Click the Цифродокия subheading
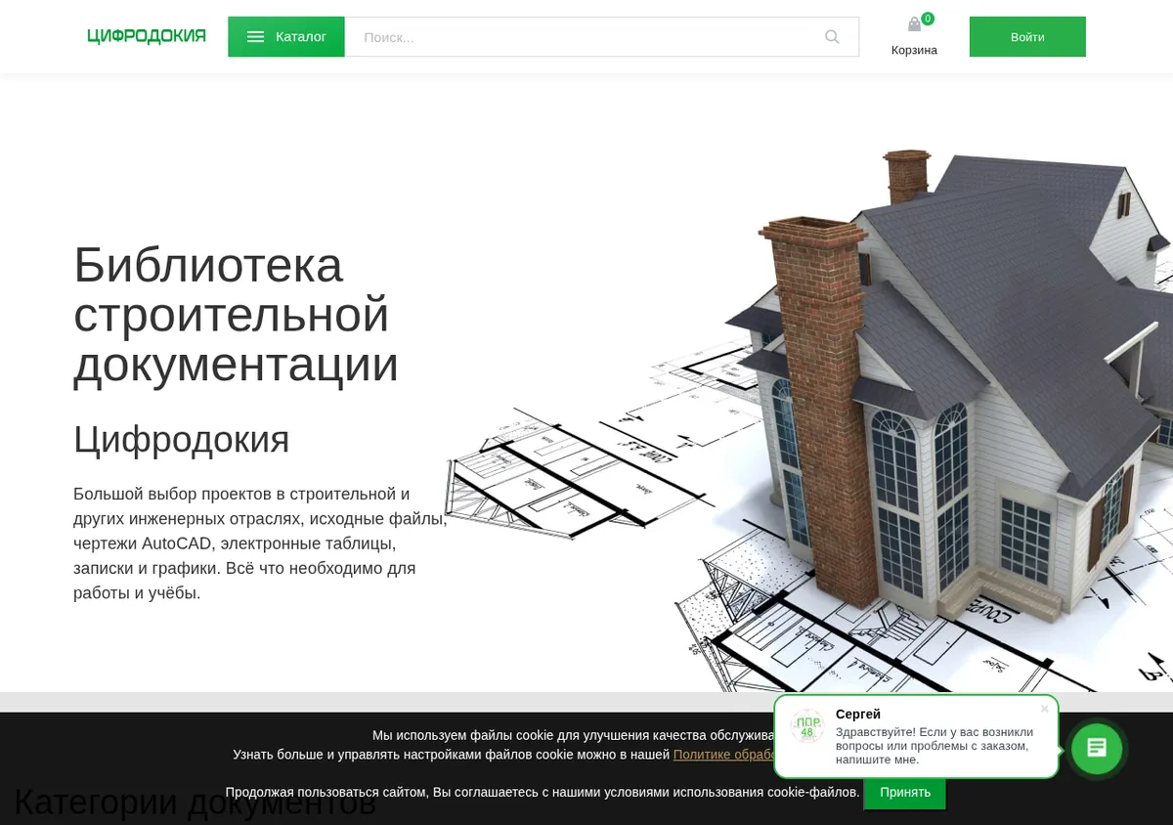The image size is (1173, 825). point(182,440)
